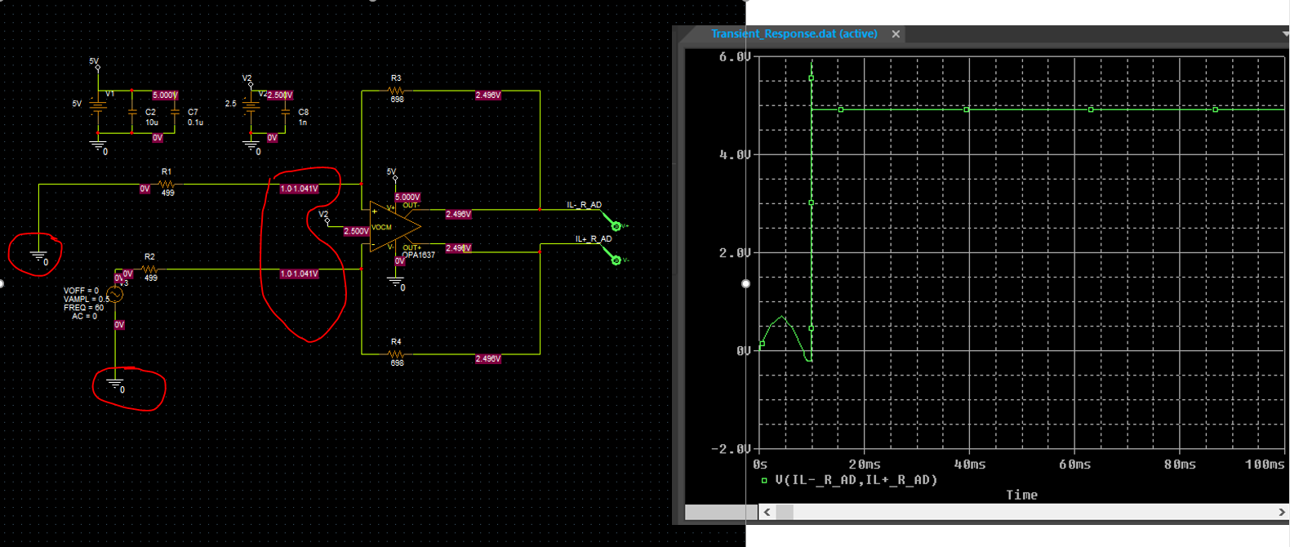The image size is (1290, 547).
Task: Click the 2.500V bias label at VOCM
Action: tap(356, 231)
